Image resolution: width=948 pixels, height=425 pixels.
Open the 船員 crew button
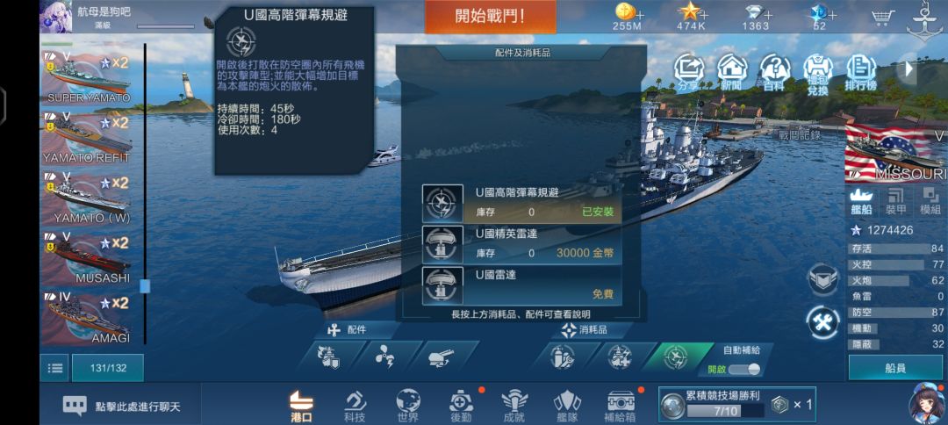point(895,368)
